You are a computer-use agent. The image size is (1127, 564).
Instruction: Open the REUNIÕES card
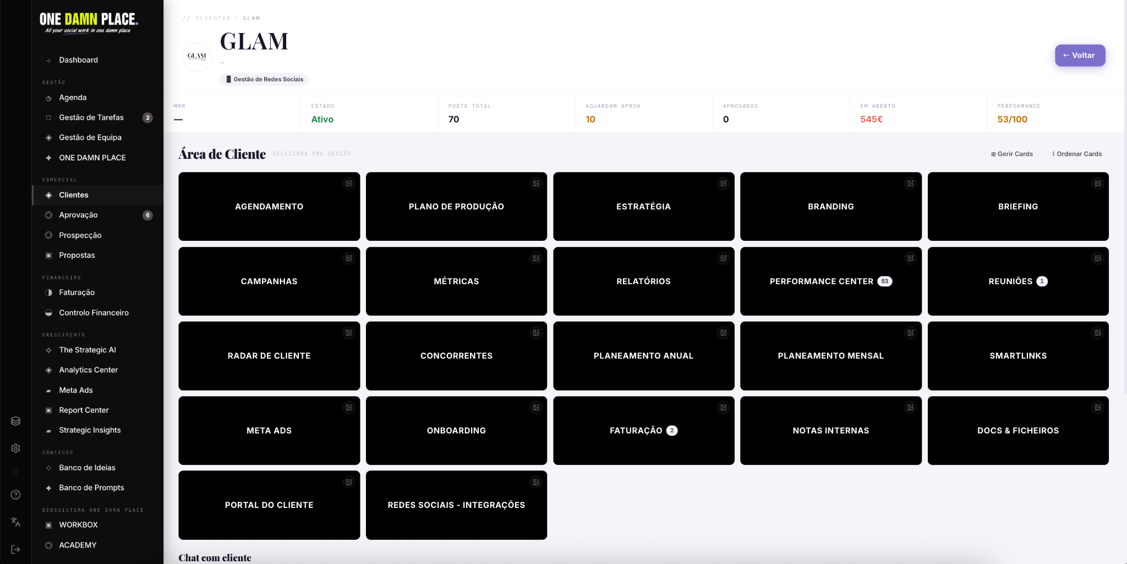click(1018, 281)
